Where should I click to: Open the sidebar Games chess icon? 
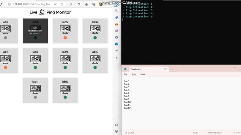coord(116,31)
